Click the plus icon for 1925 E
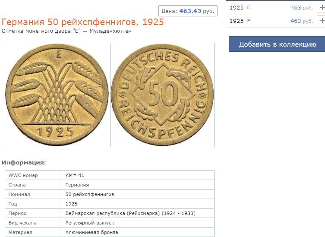325x237 pixels. (x=321, y=7)
